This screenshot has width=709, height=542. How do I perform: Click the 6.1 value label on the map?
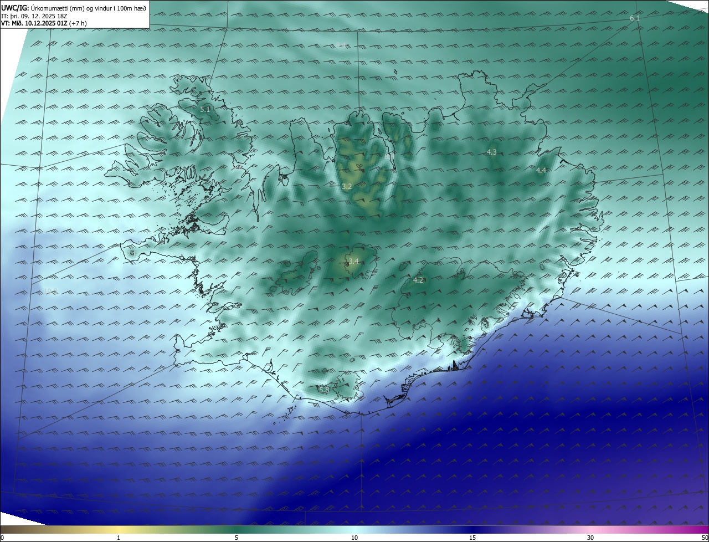click(635, 18)
